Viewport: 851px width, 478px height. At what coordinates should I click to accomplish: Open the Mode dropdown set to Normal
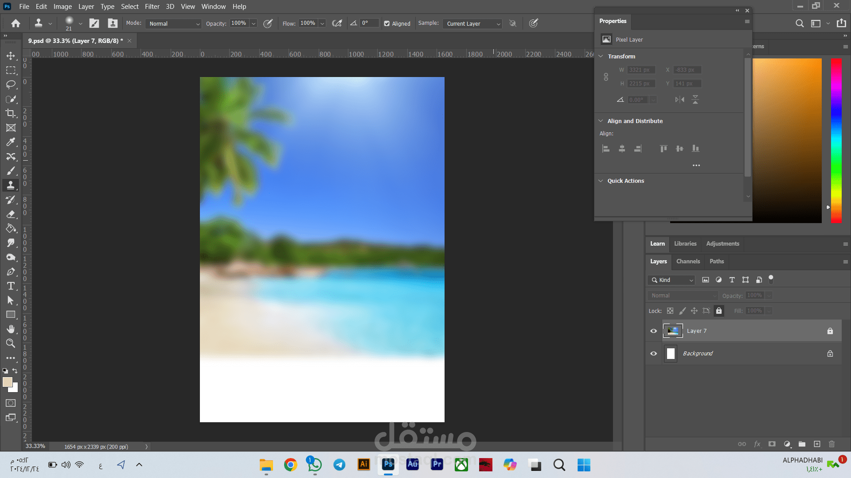pos(174,24)
